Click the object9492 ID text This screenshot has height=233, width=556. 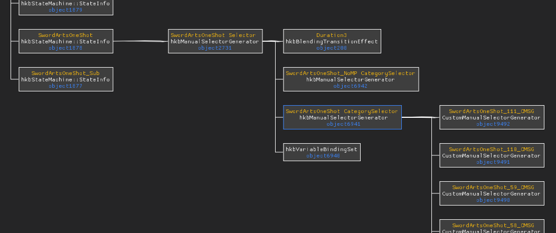pyautogui.click(x=493, y=124)
